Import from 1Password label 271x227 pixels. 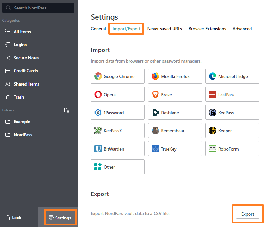coord(114,113)
